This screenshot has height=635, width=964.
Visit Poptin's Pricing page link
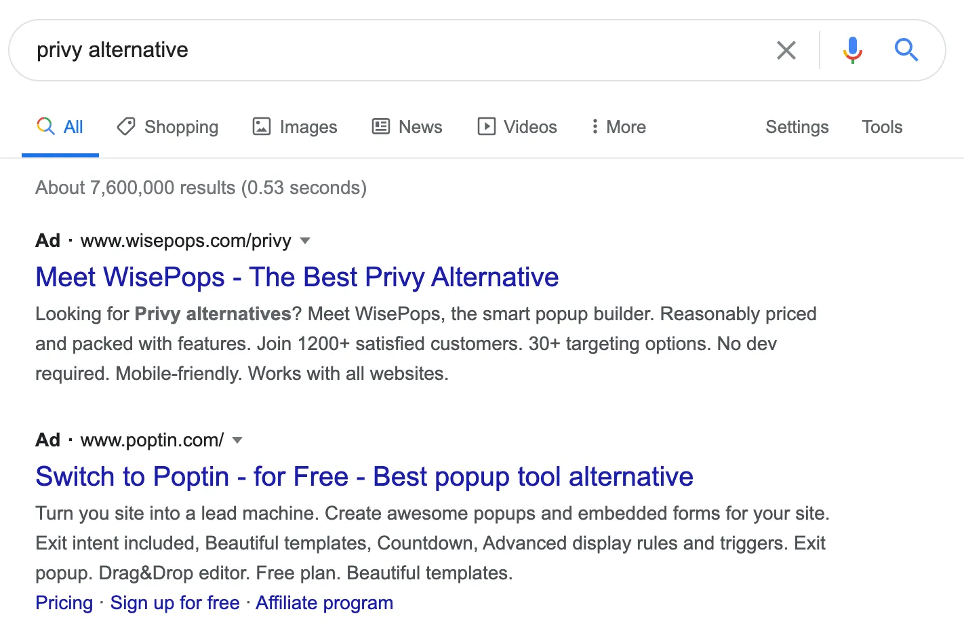(64, 602)
